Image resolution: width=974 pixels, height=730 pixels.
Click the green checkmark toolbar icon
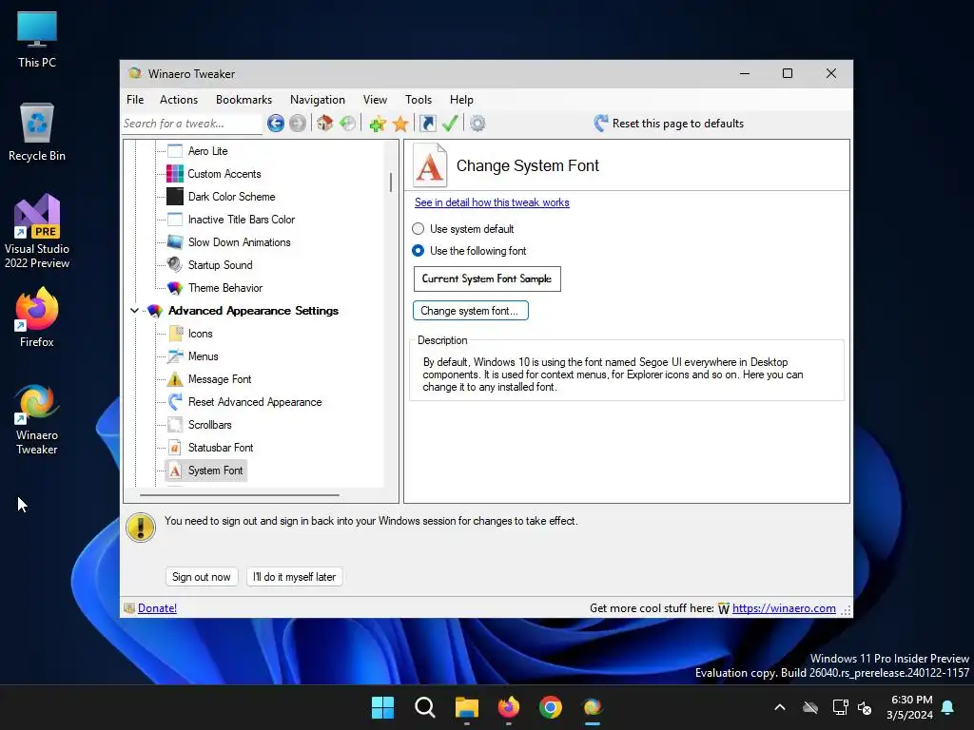[450, 124]
